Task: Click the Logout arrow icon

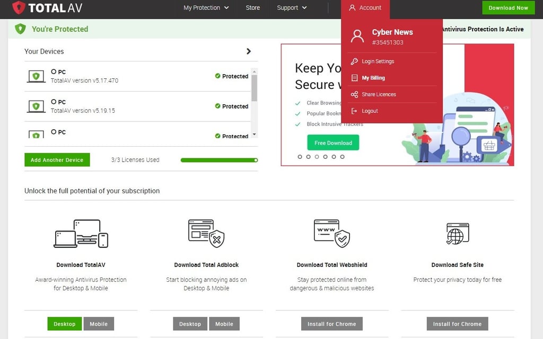Action: [354, 111]
